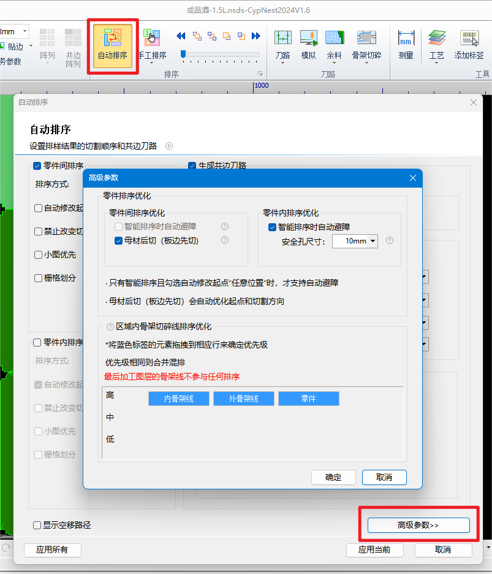Expand the 刀路 dropdown arrow
492x574 pixels.
283,63
